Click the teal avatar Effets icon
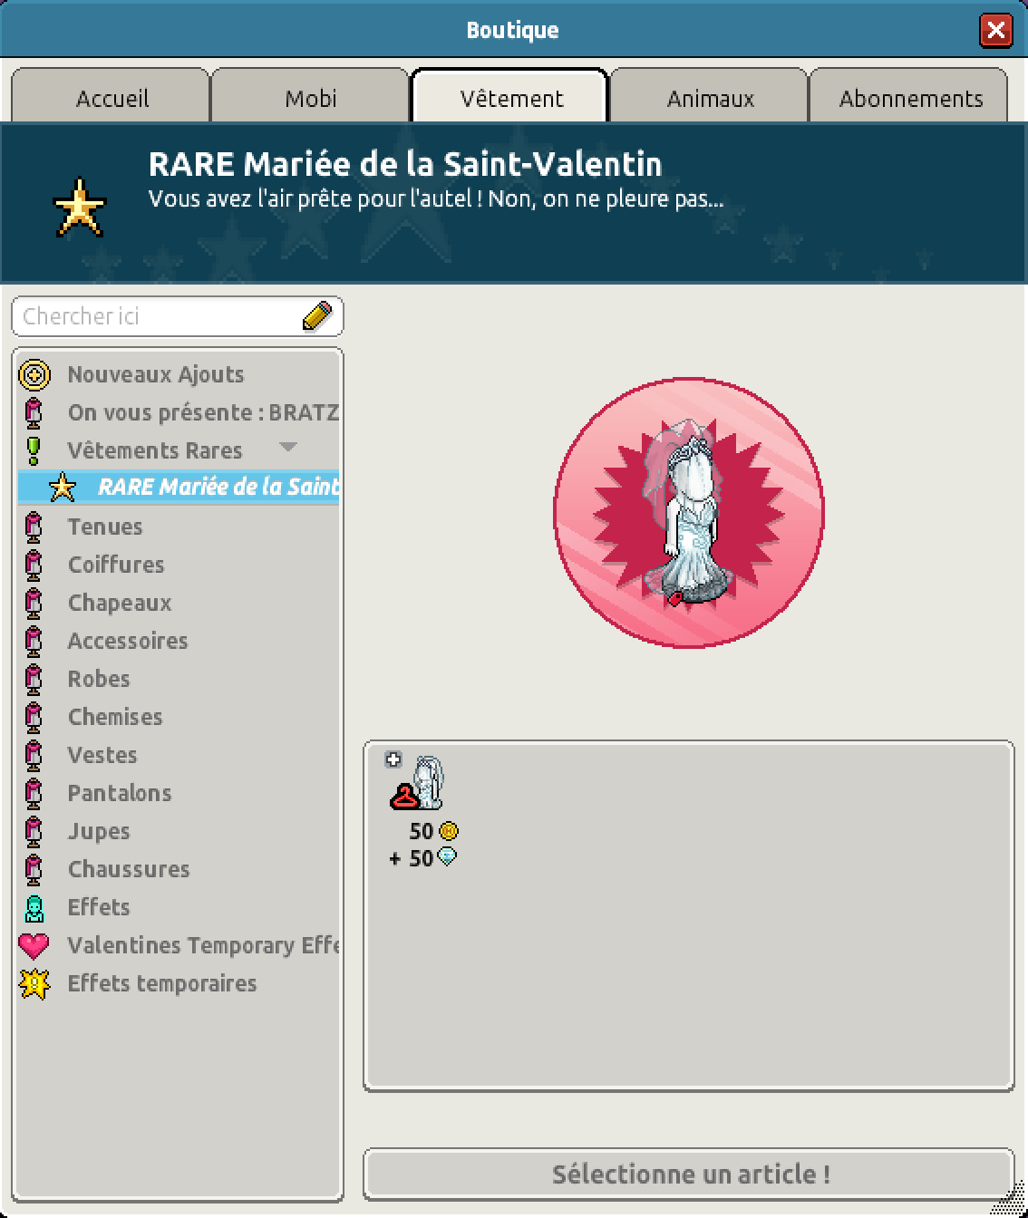1028x1218 pixels. point(34,907)
